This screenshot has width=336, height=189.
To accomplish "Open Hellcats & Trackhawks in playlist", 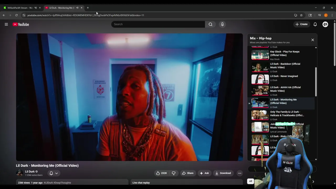I will [x=281, y=115].
